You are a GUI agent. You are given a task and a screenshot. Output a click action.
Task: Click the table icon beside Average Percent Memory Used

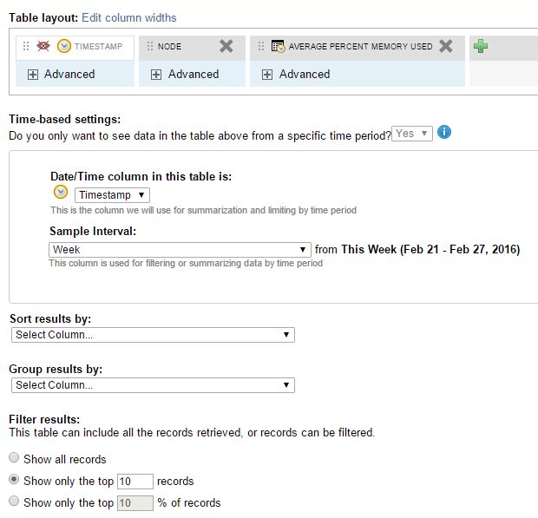coord(278,46)
